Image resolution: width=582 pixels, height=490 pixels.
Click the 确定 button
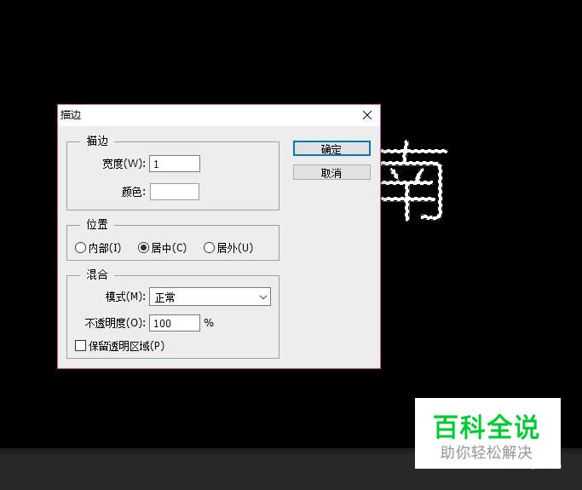[x=331, y=148]
